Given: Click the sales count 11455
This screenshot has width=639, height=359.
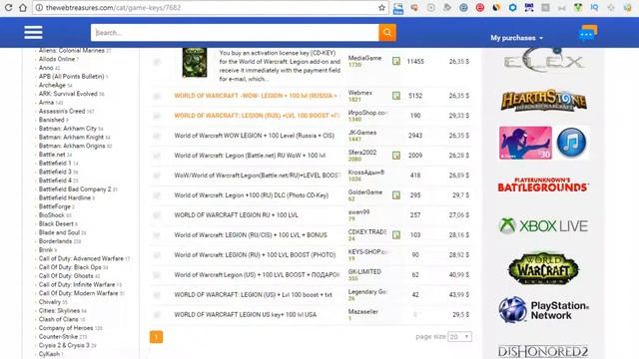Looking at the screenshot, I should pyautogui.click(x=415, y=62).
